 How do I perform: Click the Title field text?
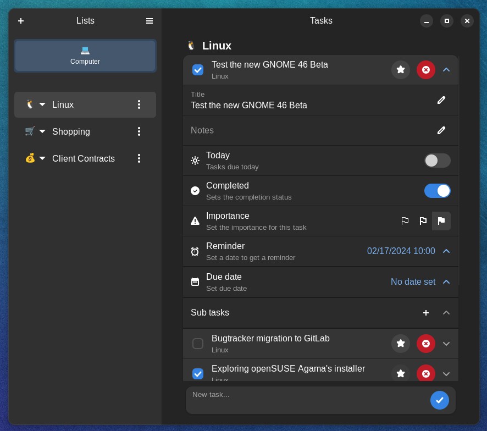[x=249, y=106]
